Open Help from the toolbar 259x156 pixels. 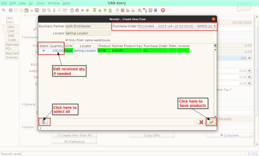pyautogui.click(x=11, y=10)
